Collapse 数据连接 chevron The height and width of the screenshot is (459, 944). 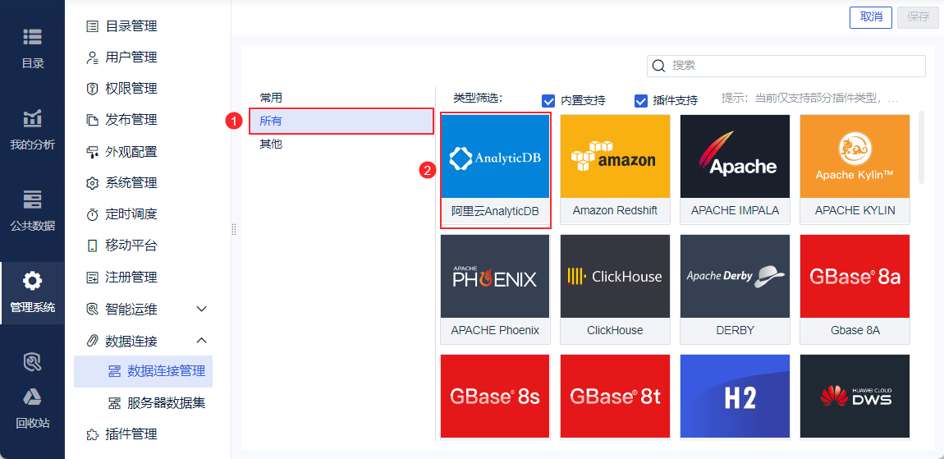coord(202,341)
